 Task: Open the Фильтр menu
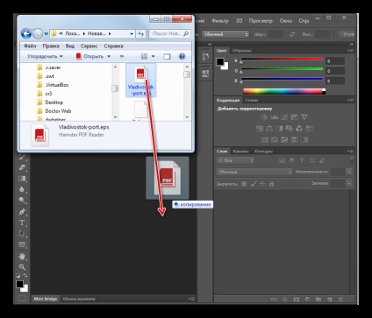(220, 21)
